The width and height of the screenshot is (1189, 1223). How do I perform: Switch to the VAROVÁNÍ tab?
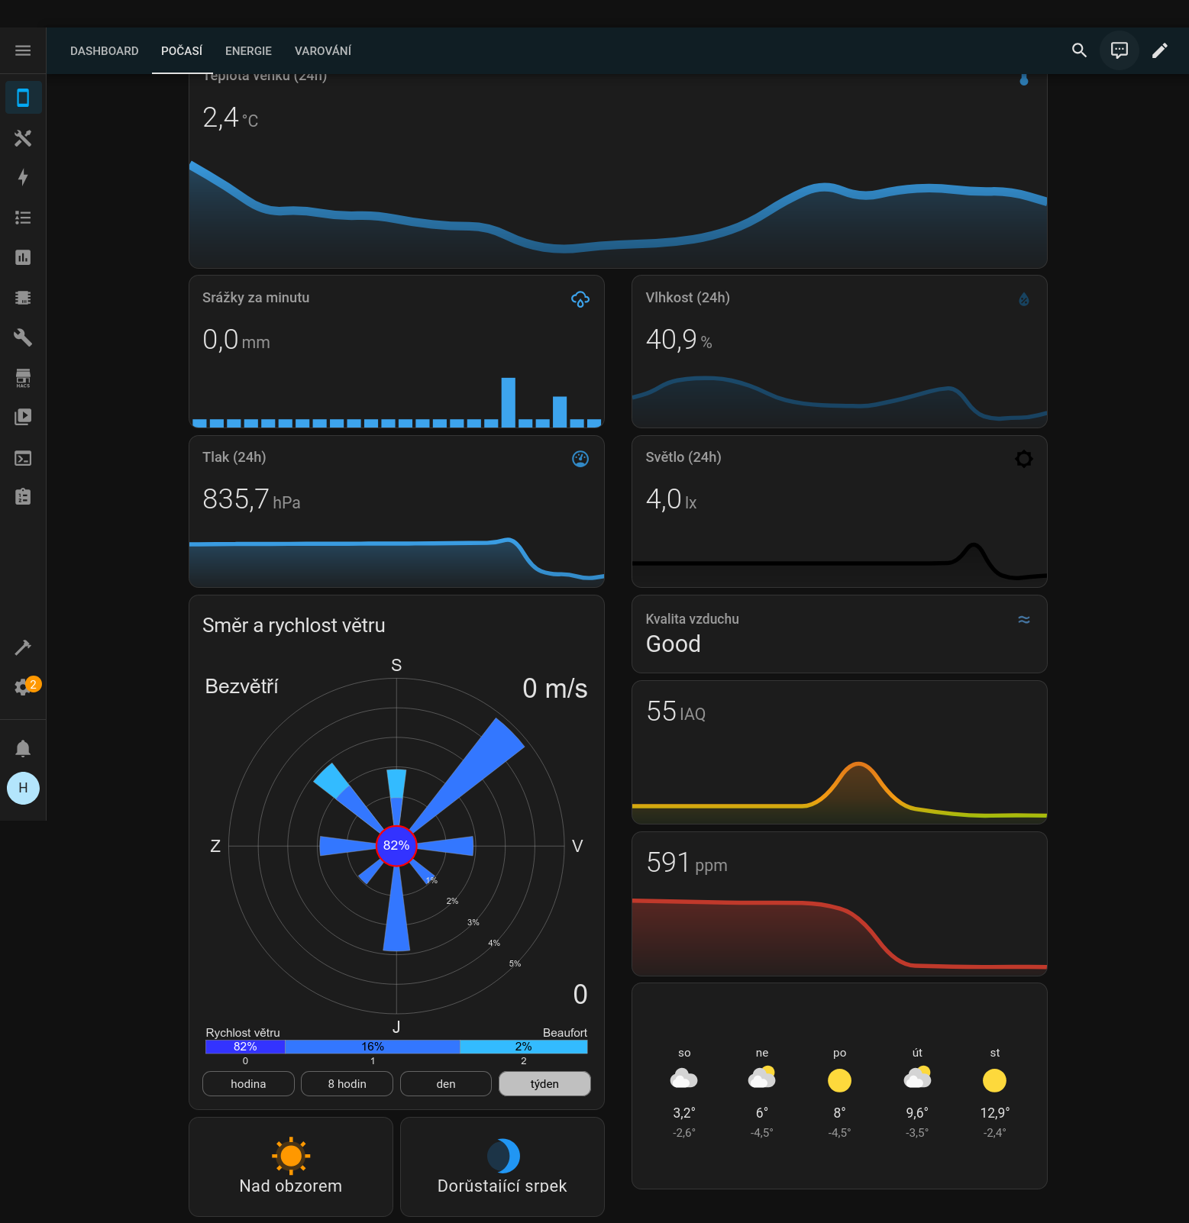pos(322,51)
